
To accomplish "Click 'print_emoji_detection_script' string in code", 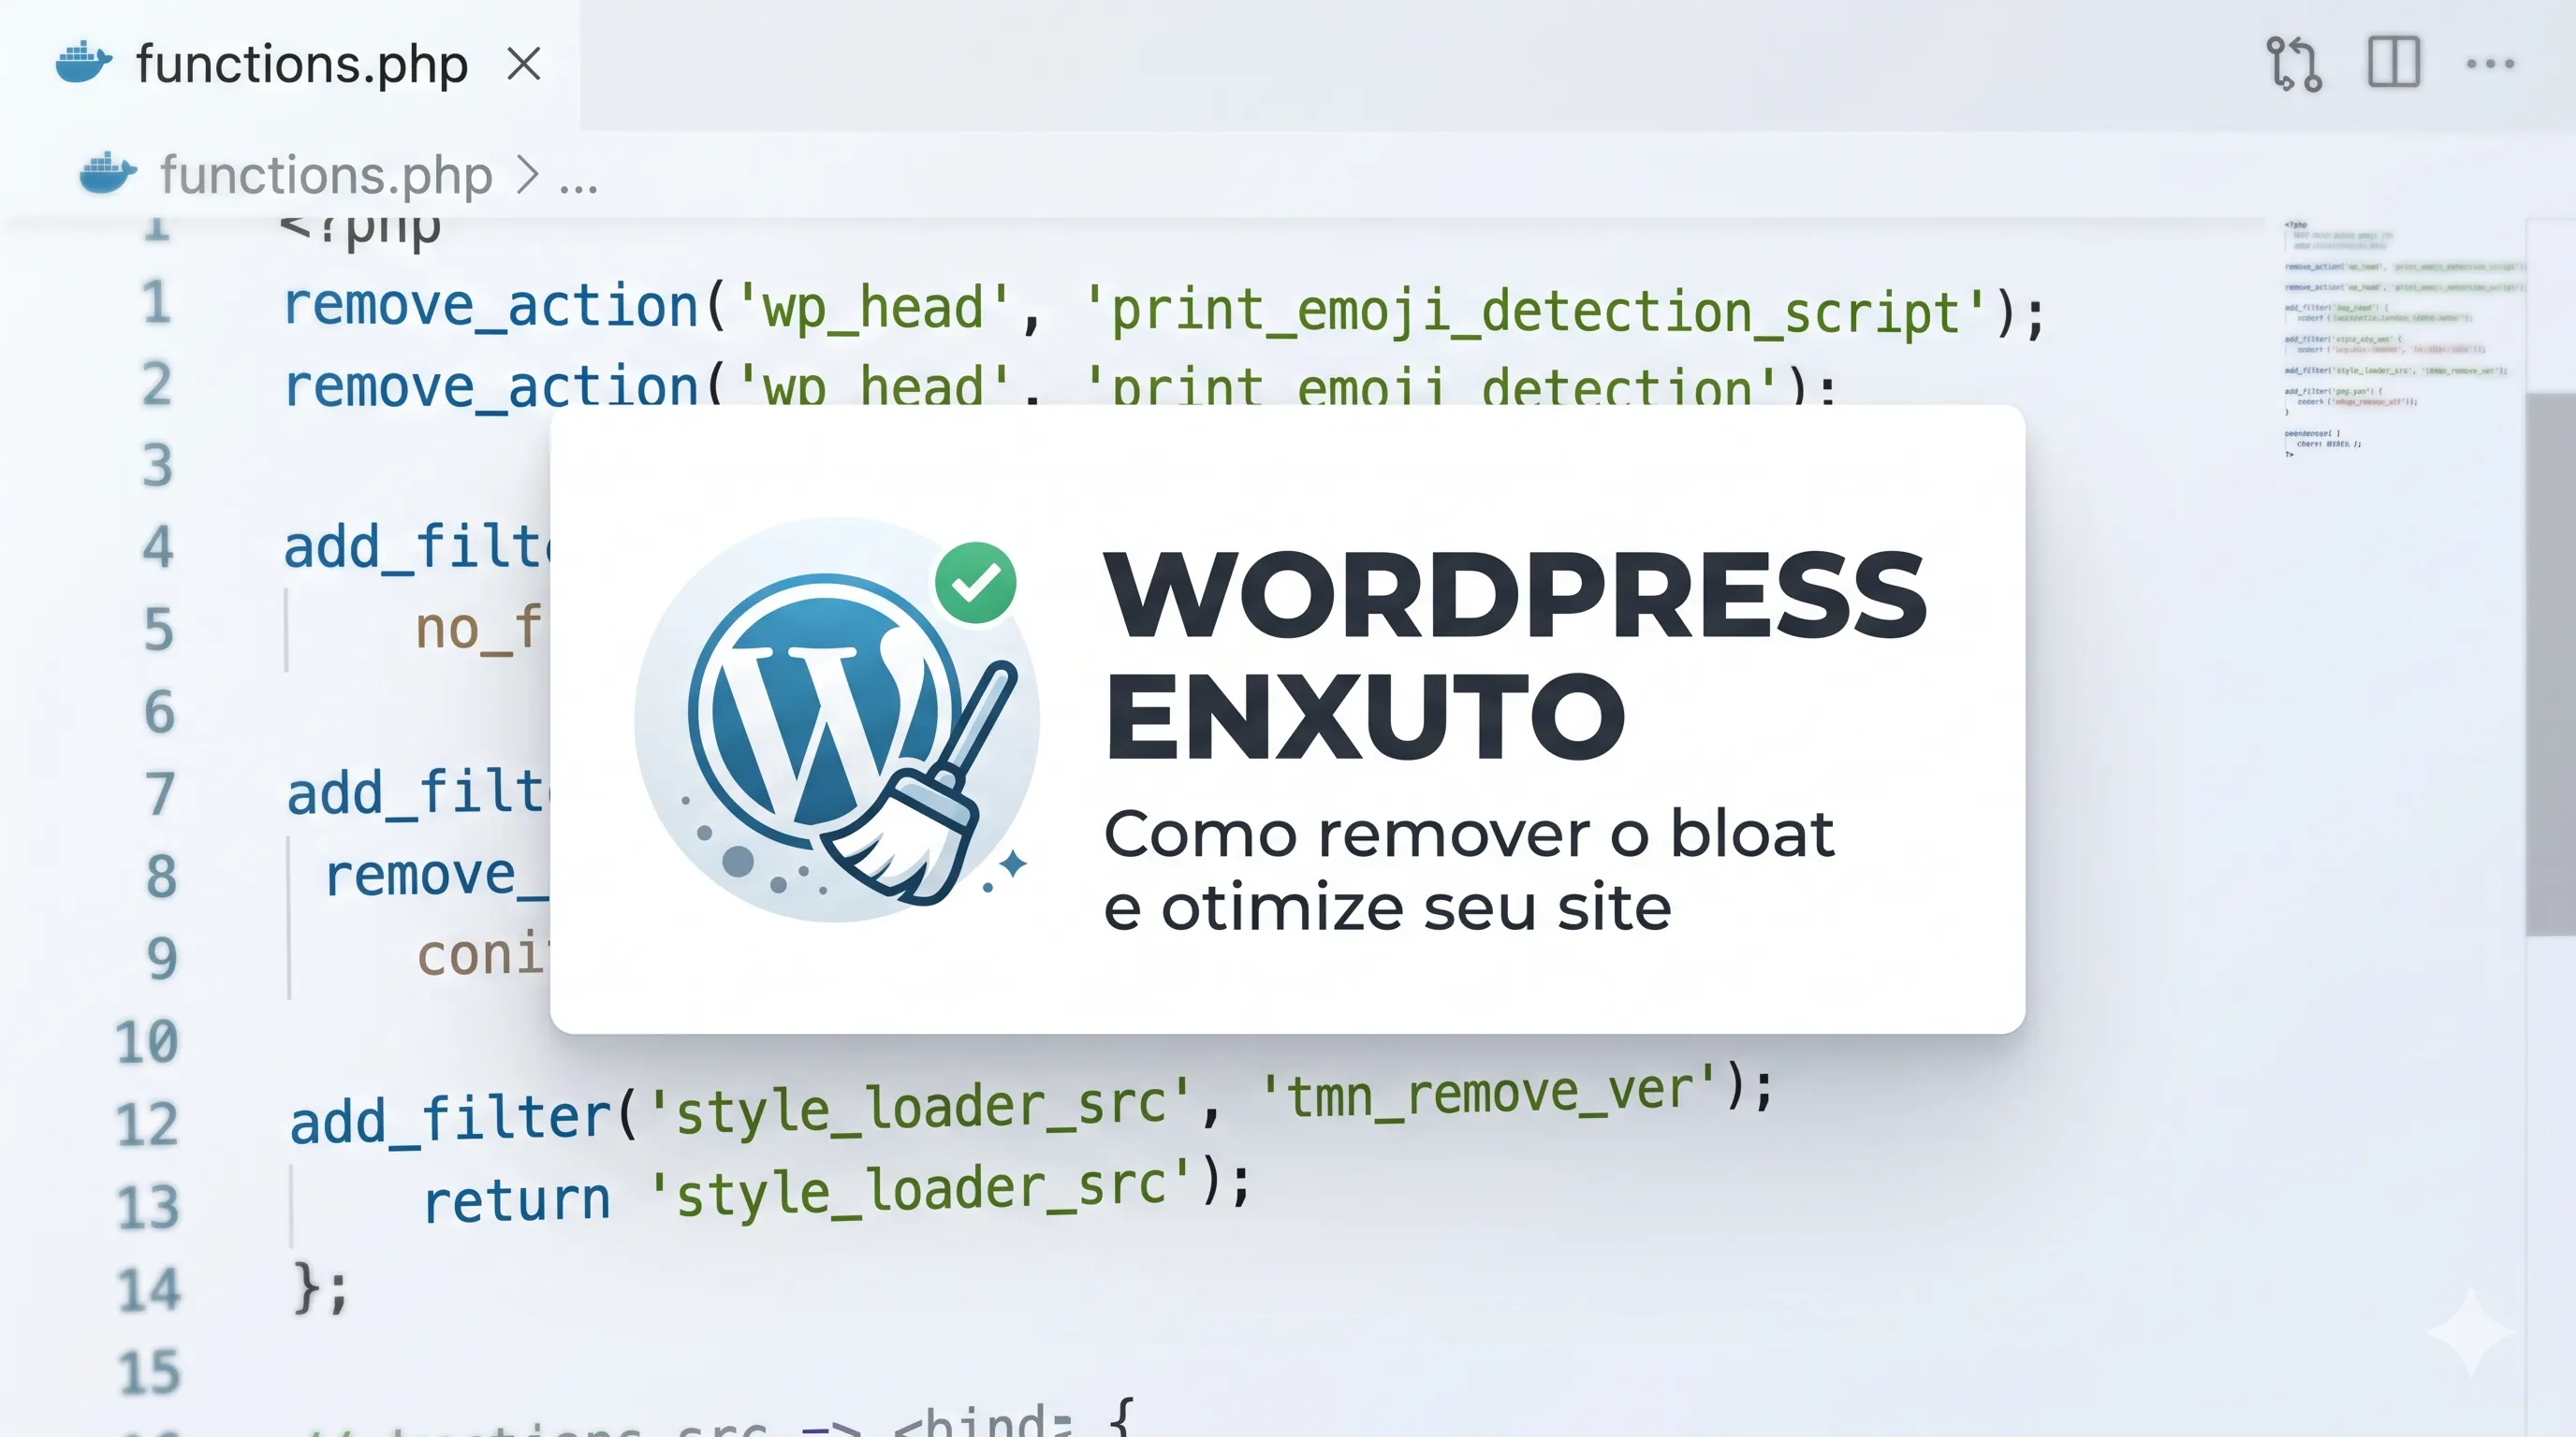I will point(1535,312).
